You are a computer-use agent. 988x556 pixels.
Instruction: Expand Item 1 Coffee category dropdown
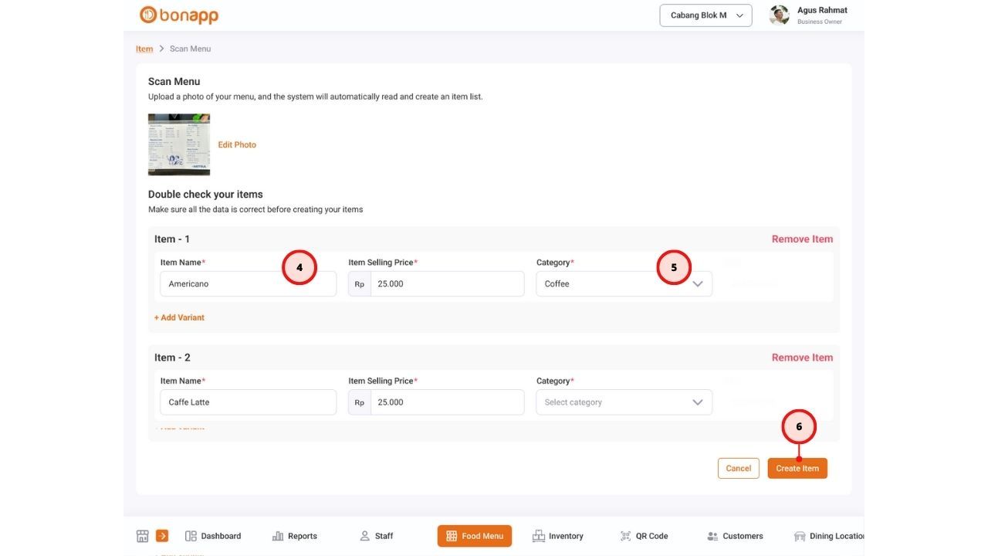pos(624,284)
